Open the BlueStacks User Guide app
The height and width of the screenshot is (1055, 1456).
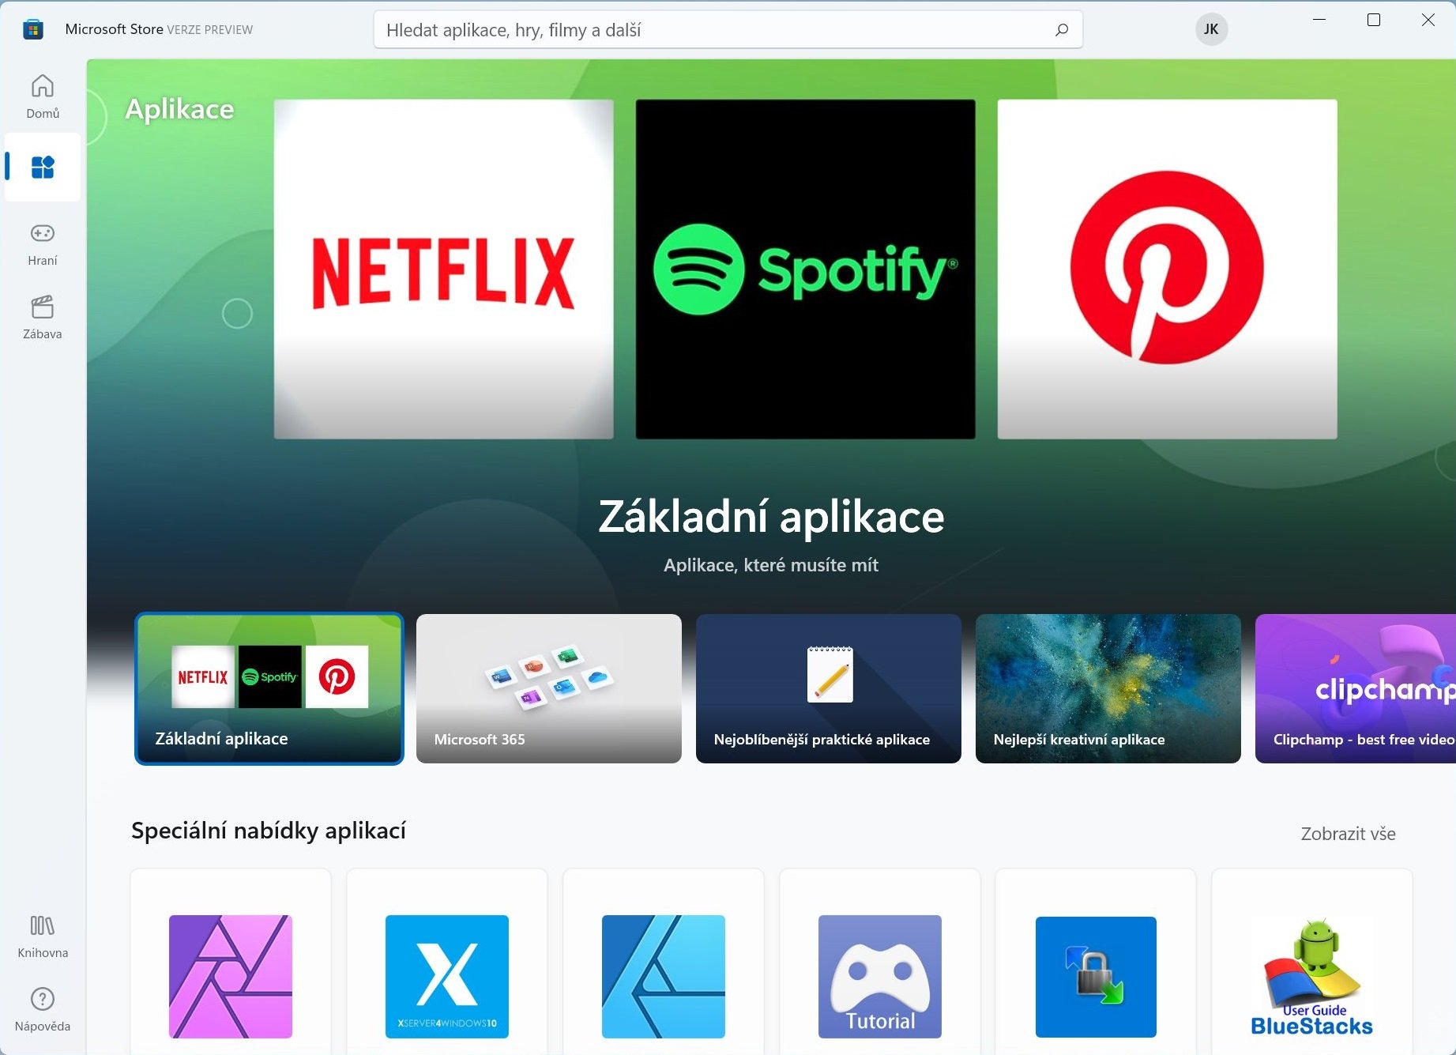1312,977
